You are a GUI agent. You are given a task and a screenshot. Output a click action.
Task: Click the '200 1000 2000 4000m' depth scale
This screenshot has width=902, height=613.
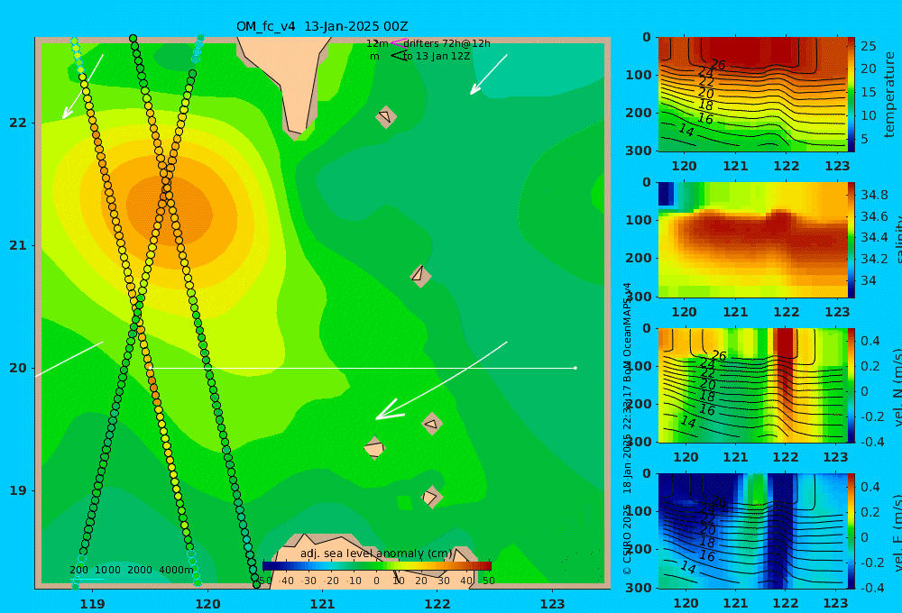click(132, 570)
